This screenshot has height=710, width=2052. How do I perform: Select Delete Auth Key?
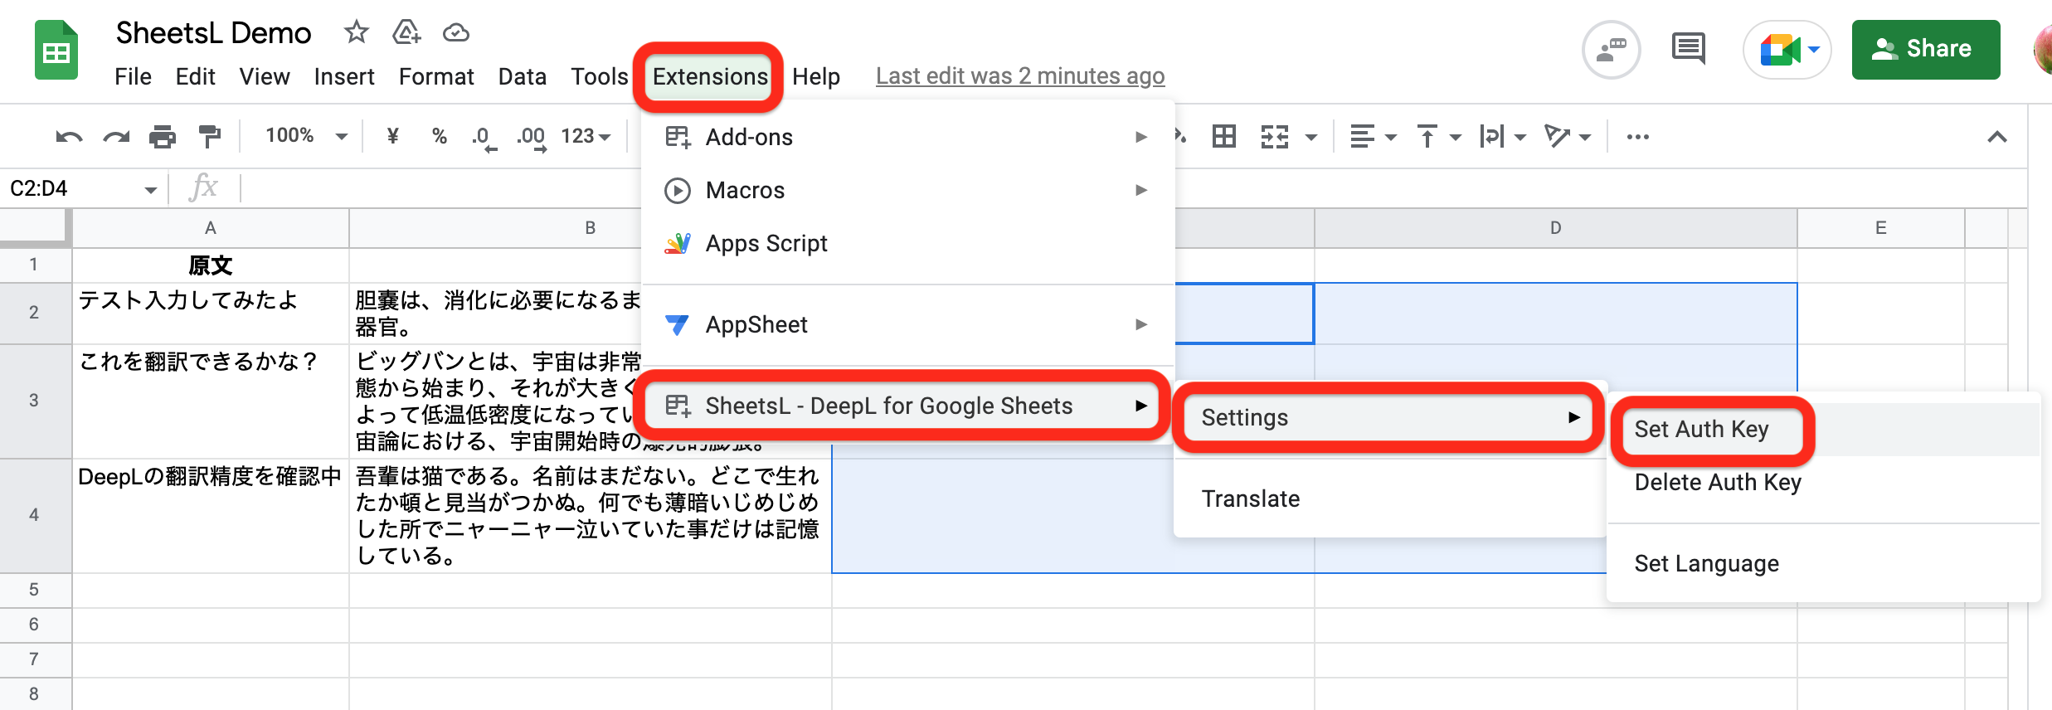1823,482
